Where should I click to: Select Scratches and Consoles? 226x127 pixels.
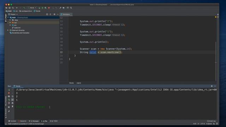(19, 33)
